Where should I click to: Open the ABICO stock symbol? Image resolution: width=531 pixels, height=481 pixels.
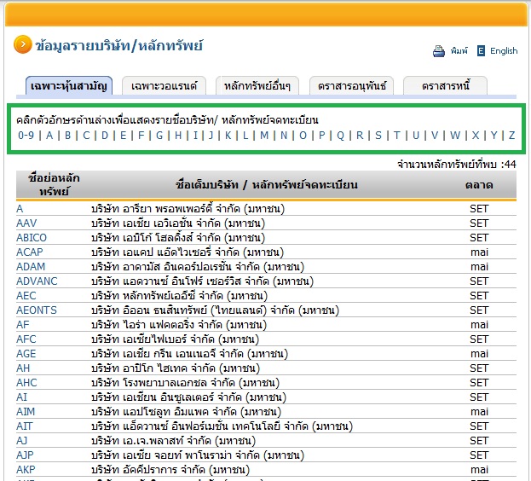click(32, 238)
